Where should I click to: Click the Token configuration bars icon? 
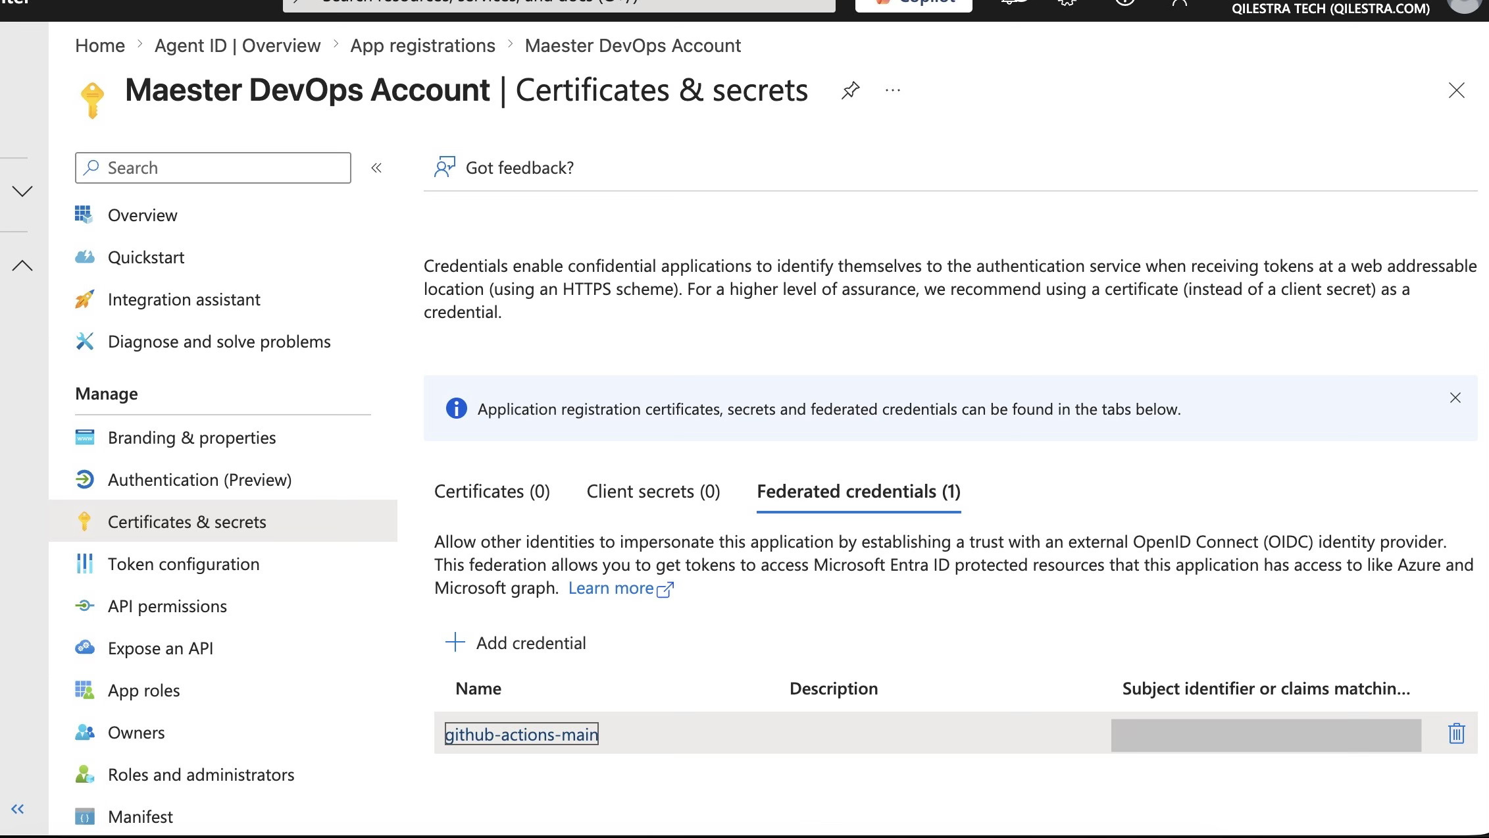(x=84, y=563)
